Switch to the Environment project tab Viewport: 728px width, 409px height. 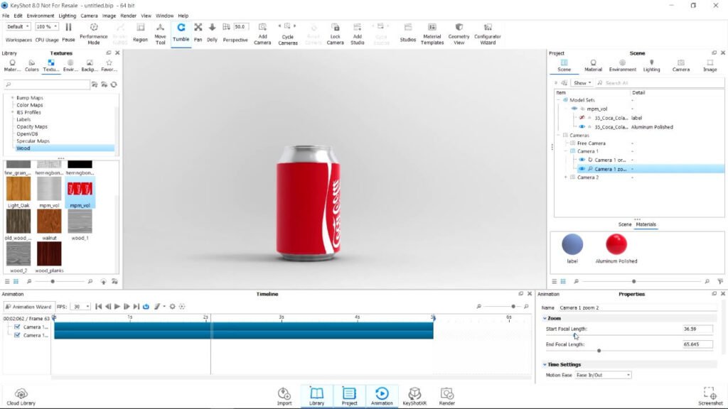[x=622, y=65]
